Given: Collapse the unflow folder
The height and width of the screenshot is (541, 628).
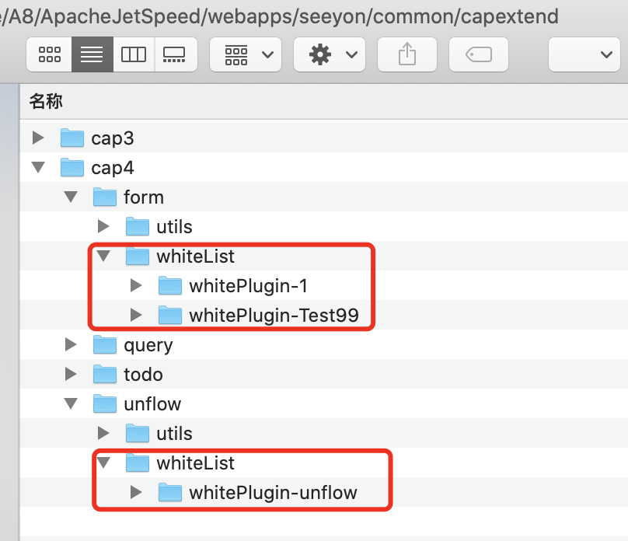Looking at the screenshot, I should coord(71,404).
